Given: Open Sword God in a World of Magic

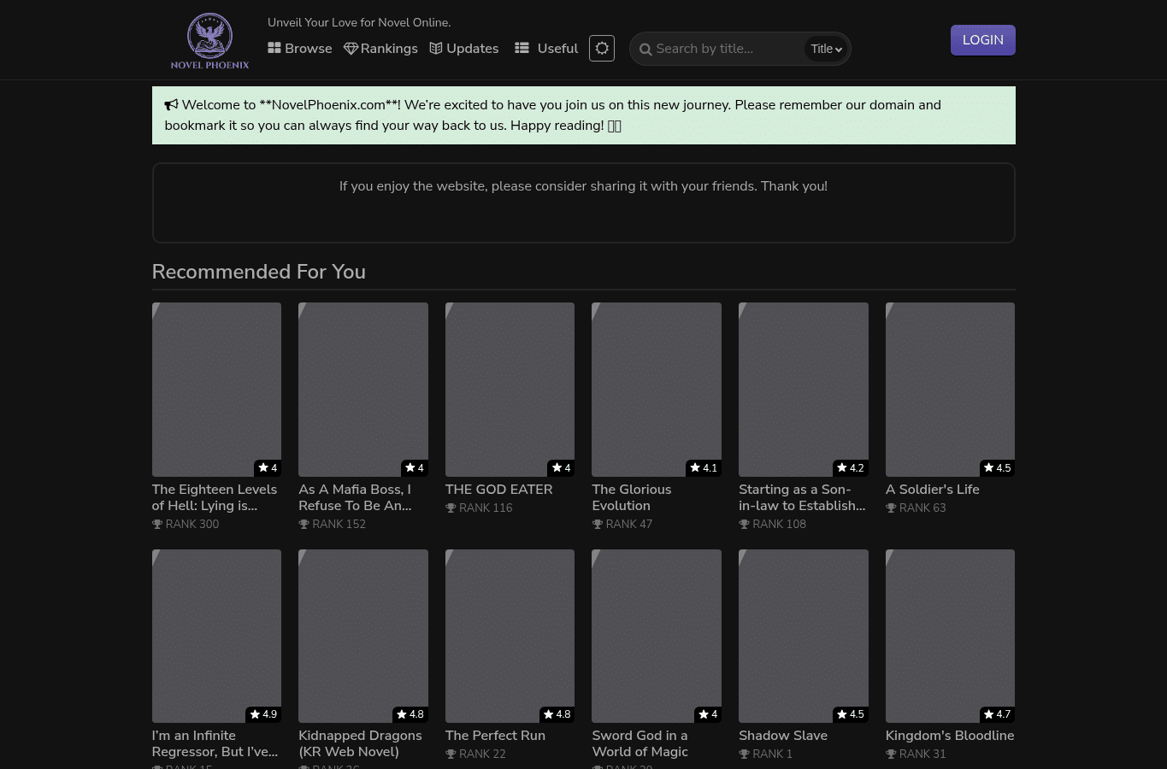Looking at the screenshot, I should pyautogui.click(x=639, y=743).
